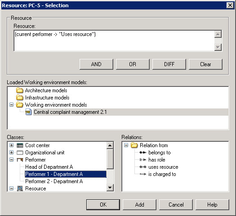Collapse the Working environment models folder
236x216 pixels.
click(x=11, y=105)
